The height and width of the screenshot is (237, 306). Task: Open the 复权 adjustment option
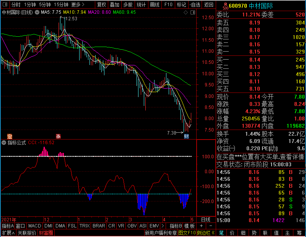tap(101, 5)
